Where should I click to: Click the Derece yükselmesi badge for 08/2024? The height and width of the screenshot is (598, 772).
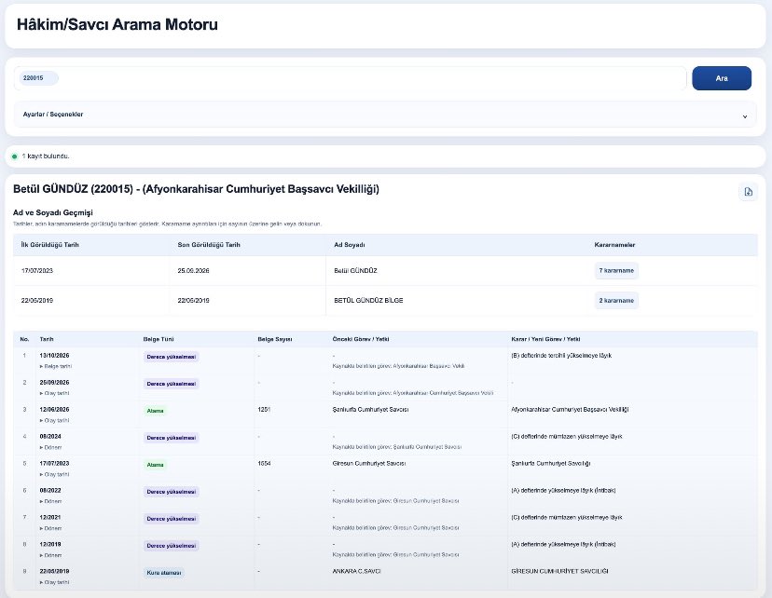coord(172,438)
